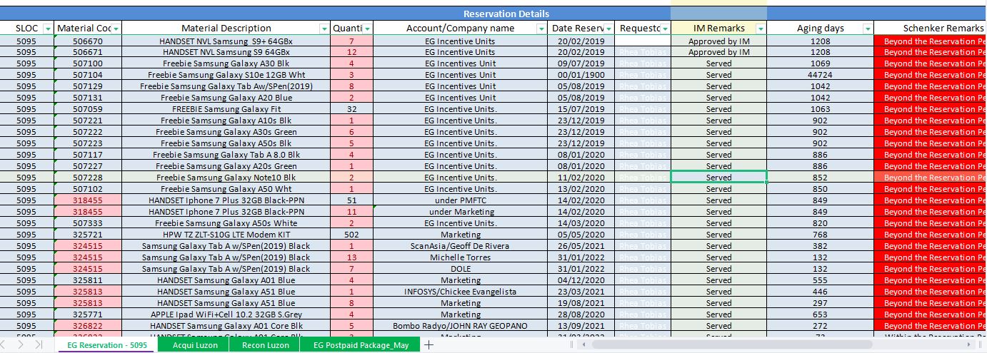Screen dimensions: 987x353
Task: Select the EG Reservation - 5095 sheet tab
Action: coord(107,345)
